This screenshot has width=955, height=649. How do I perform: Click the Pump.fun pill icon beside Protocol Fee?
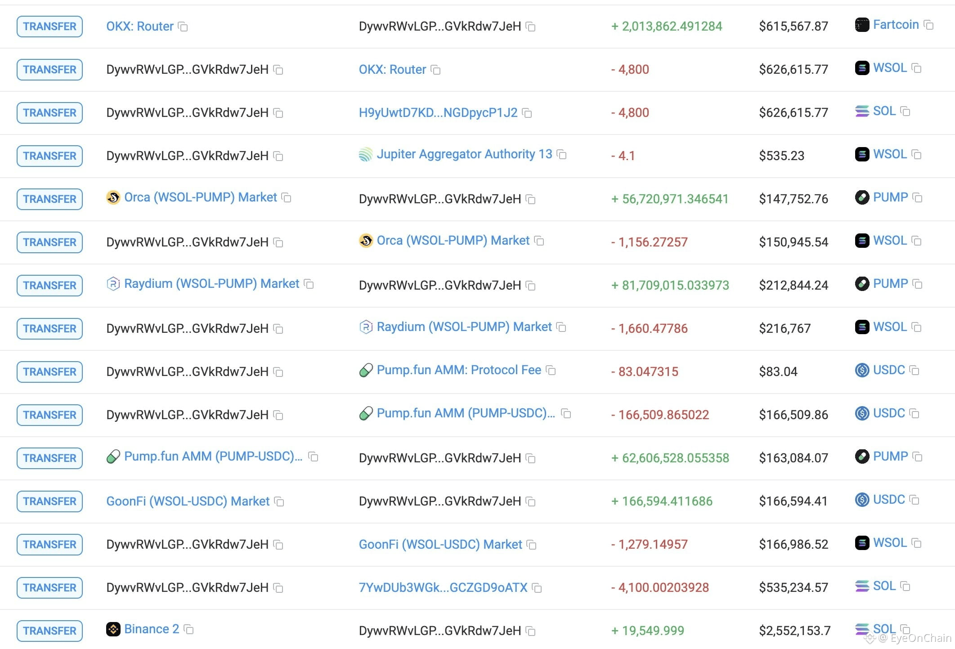point(367,370)
